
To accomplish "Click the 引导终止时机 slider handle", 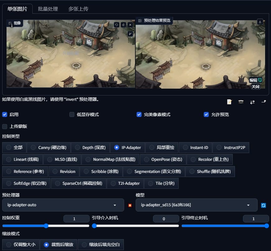I will 267,226.
